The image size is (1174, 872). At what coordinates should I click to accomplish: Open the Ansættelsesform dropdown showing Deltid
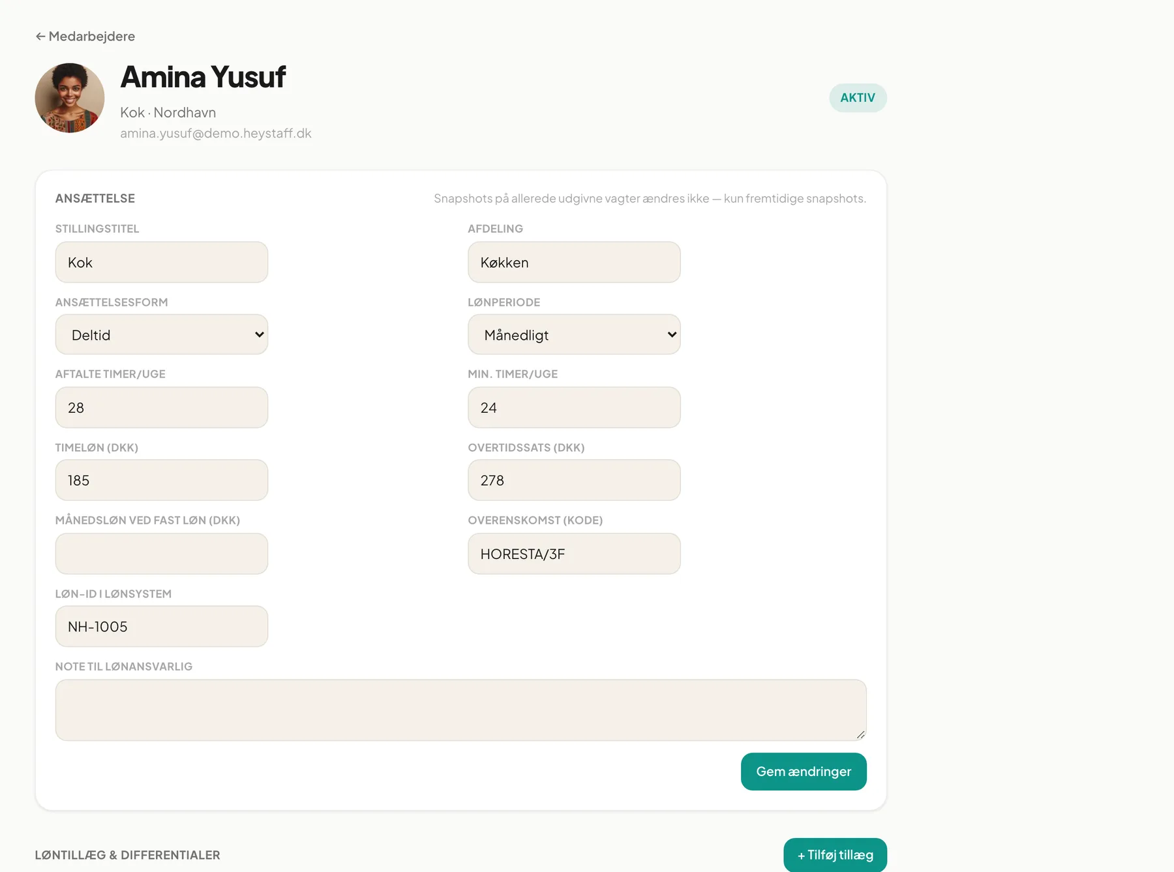[x=162, y=335]
